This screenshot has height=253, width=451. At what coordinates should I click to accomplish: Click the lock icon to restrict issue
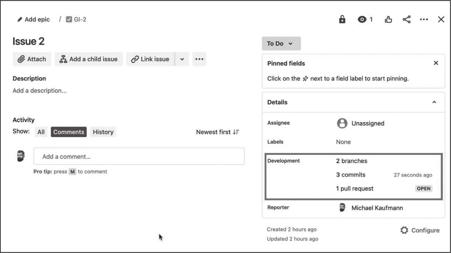342,19
